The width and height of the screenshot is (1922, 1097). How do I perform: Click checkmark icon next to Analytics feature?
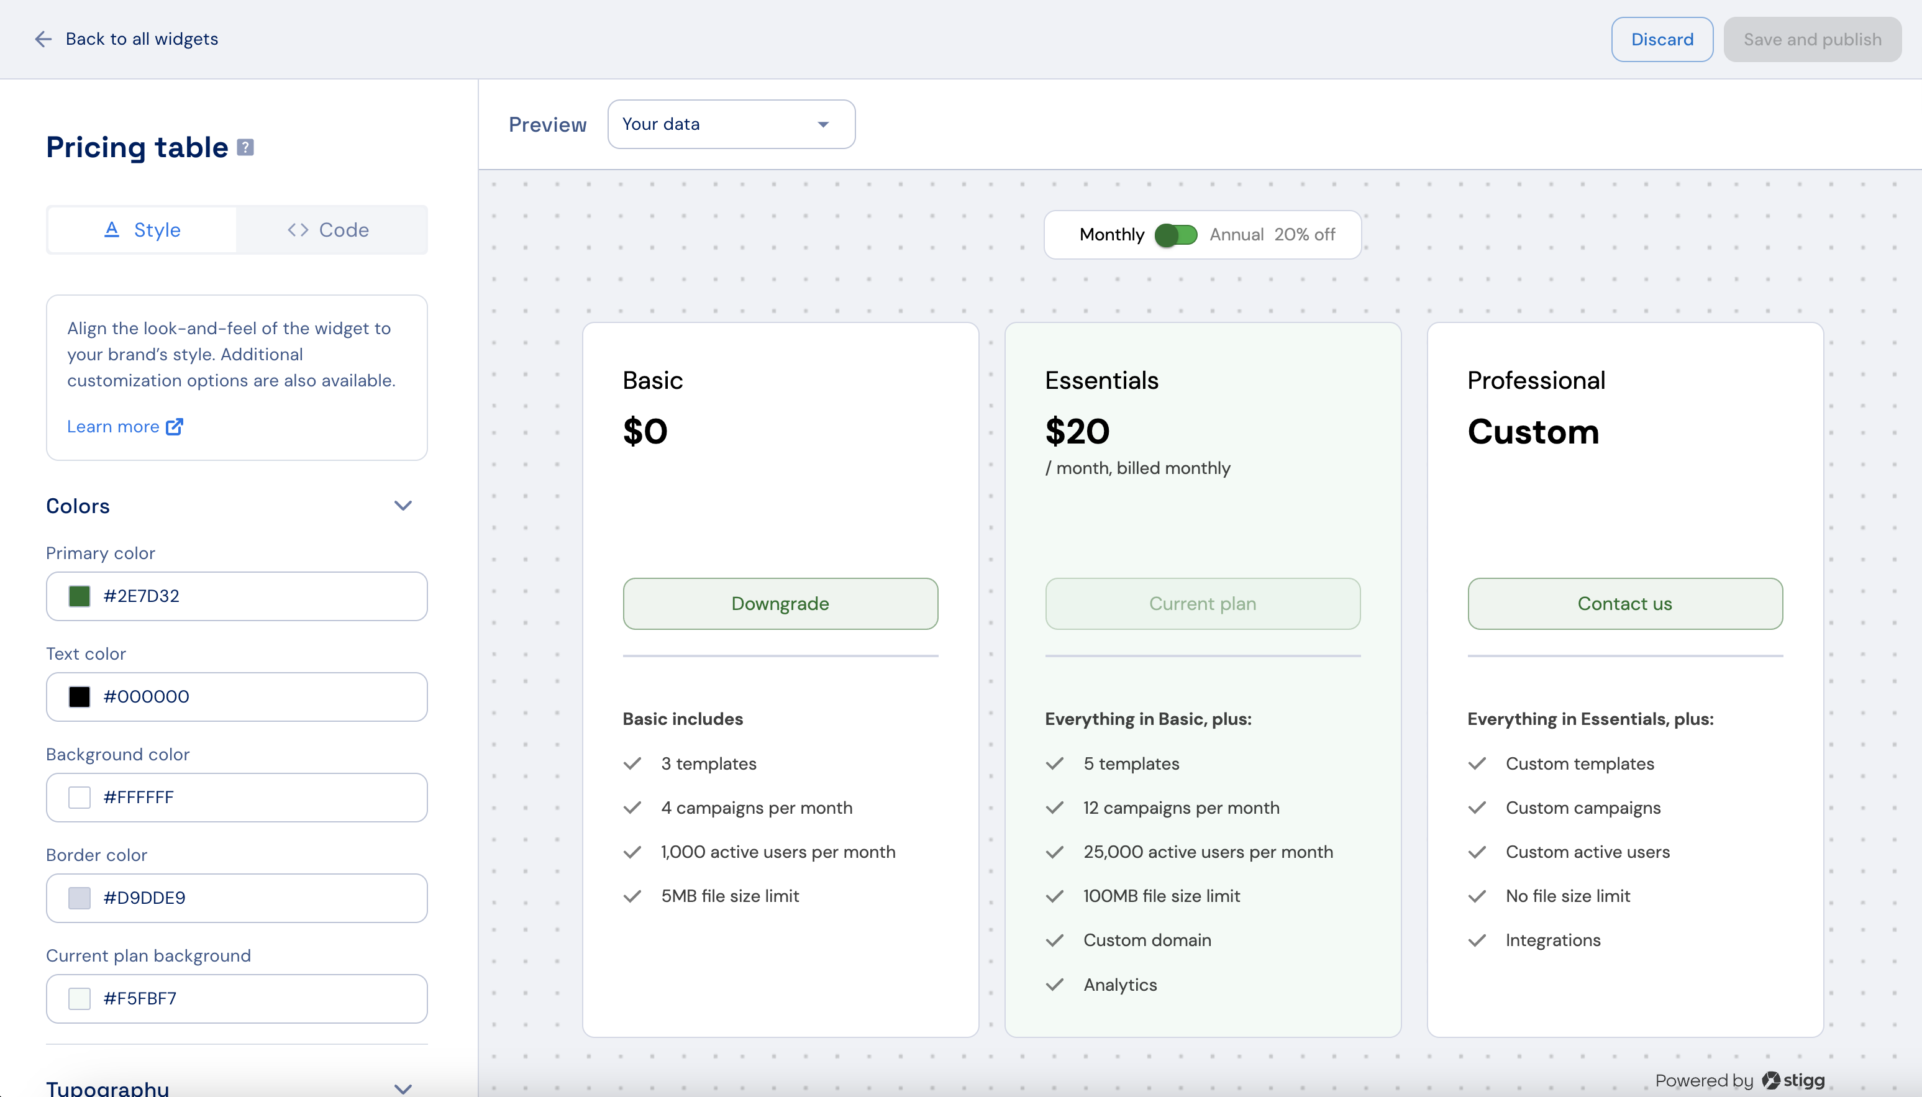point(1055,985)
